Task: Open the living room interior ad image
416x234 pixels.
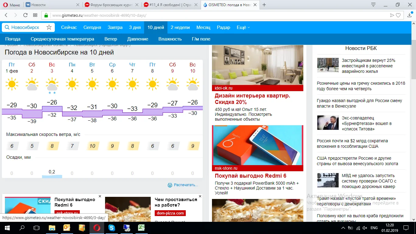Action: (x=258, y=65)
